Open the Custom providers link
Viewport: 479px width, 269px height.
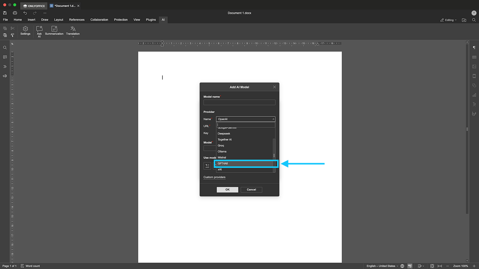215,177
